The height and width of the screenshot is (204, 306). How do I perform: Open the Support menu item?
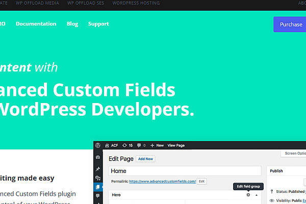click(98, 24)
